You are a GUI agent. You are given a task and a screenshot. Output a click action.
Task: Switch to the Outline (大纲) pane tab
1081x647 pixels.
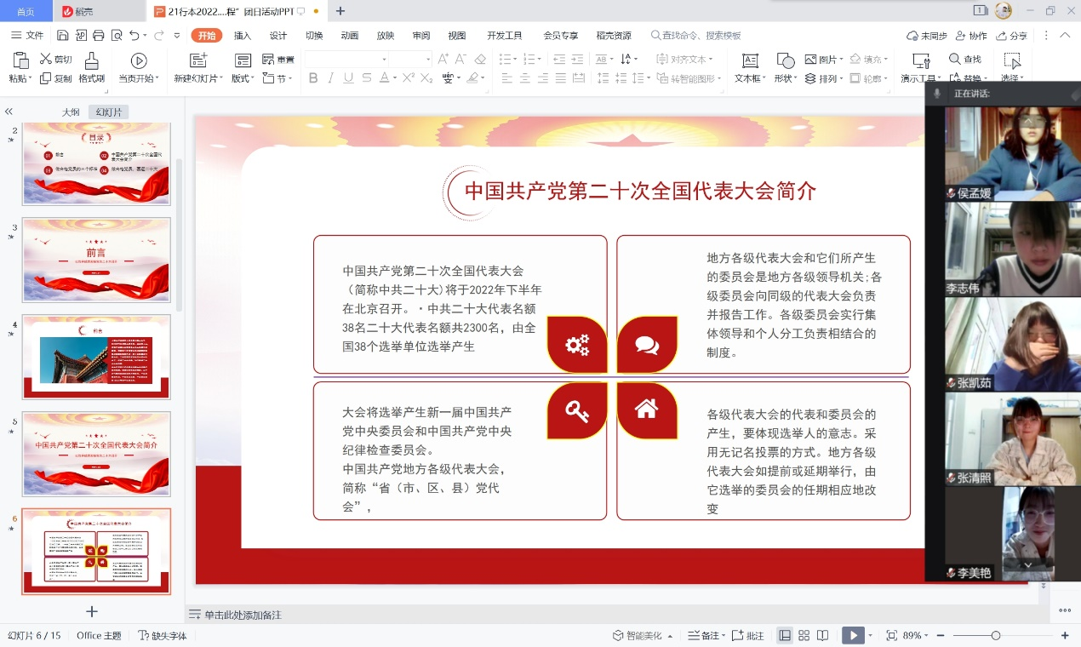point(70,112)
